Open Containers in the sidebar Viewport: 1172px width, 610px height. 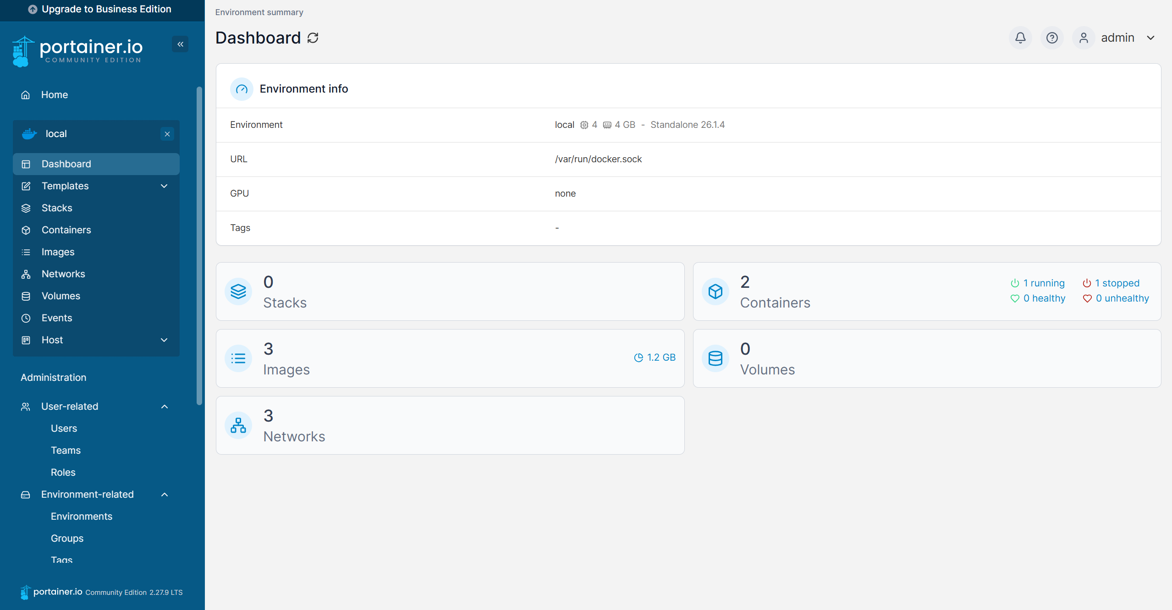(66, 230)
